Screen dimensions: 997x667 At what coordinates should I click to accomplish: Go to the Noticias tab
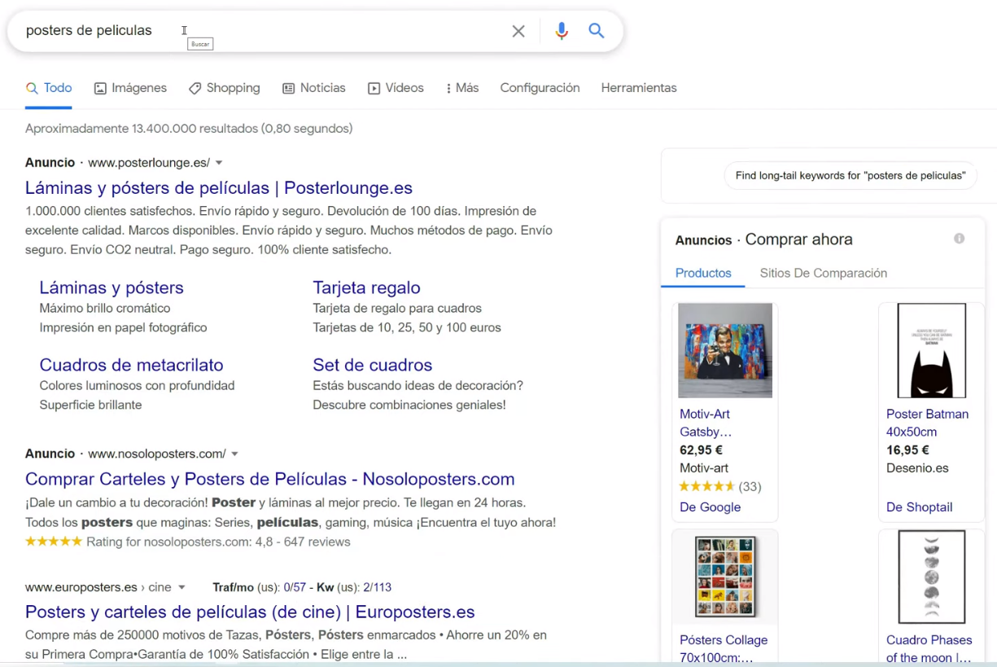[313, 88]
